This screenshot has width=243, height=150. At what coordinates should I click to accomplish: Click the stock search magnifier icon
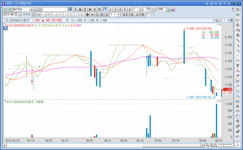click(x=35, y=9)
